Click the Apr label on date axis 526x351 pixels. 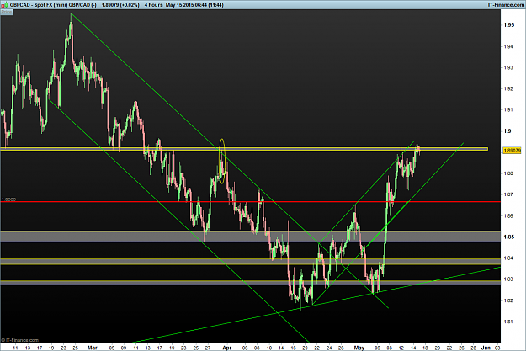227,348
